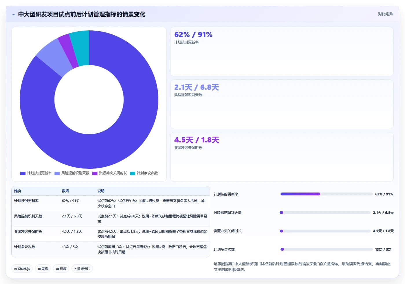Click the small icon beside the dashboard title

14,14
